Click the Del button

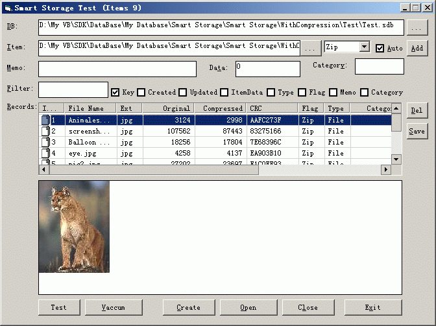pyautogui.click(x=417, y=111)
